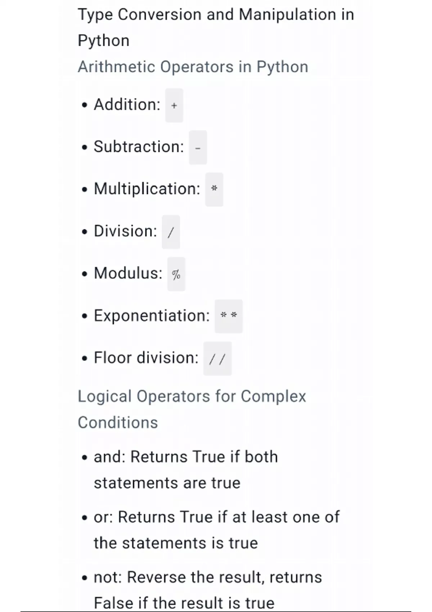Screen dimensions: 432x612
Task: Click the Arithmetic Operators in Python heading
Action: (193, 67)
